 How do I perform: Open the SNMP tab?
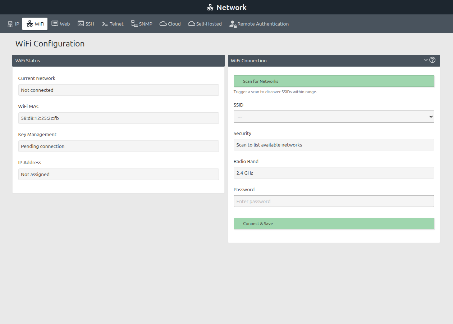tap(142, 24)
